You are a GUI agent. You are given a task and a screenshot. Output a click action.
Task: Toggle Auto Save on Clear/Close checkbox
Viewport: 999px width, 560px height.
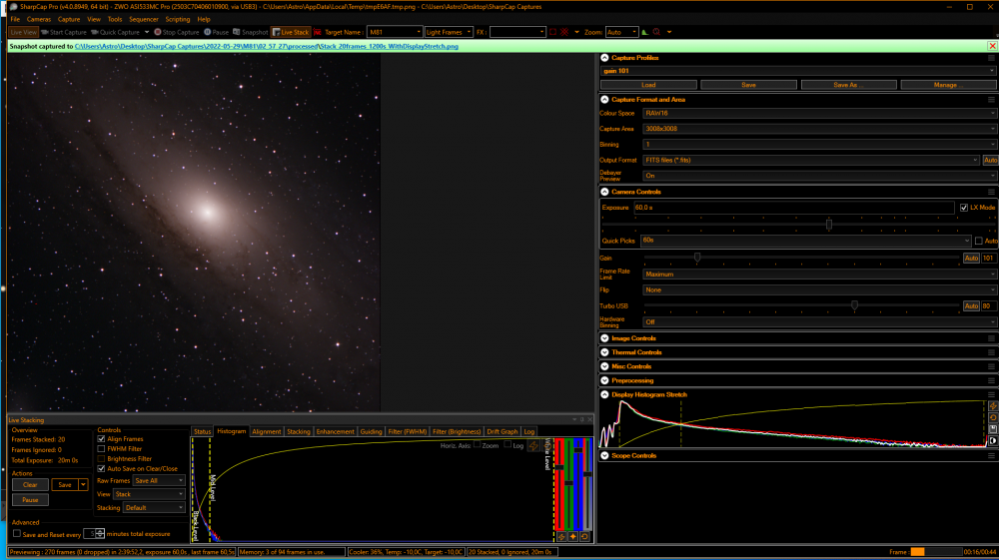[x=101, y=468]
